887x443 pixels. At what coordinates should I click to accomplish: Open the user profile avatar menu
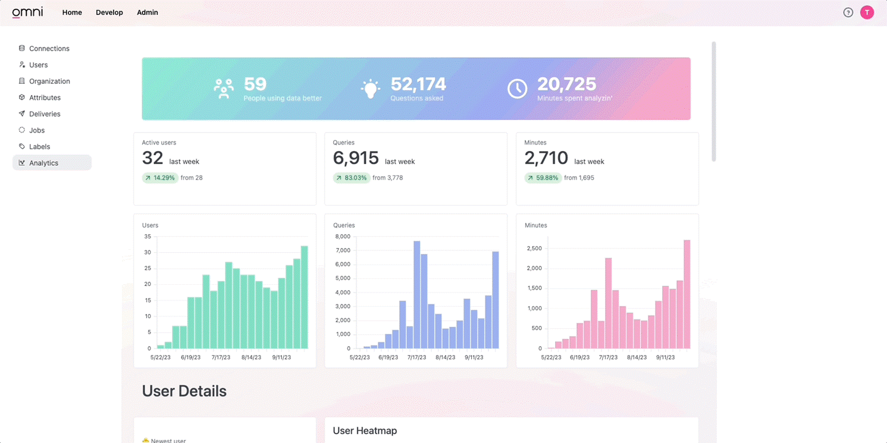pyautogui.click(x=867, y=12)
